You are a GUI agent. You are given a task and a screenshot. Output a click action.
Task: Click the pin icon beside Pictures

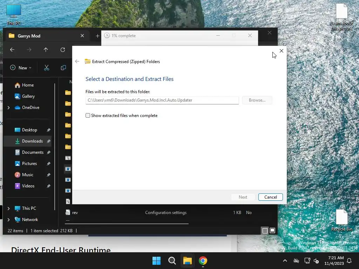48,164
